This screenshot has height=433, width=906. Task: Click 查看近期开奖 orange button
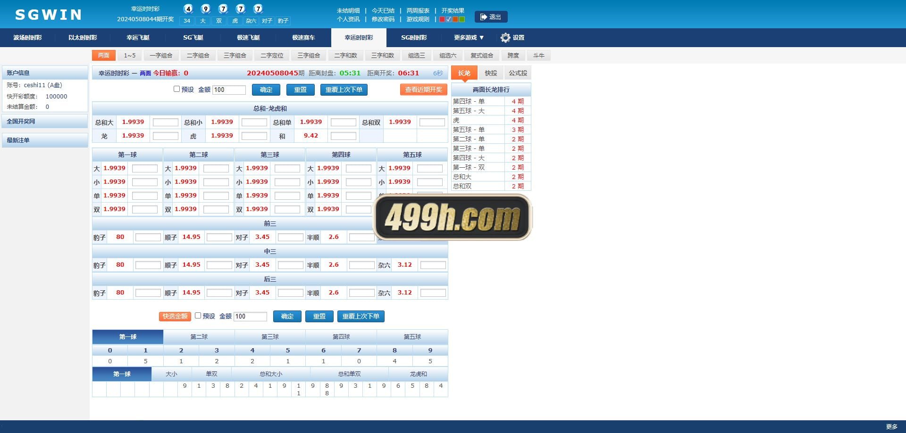423,90
